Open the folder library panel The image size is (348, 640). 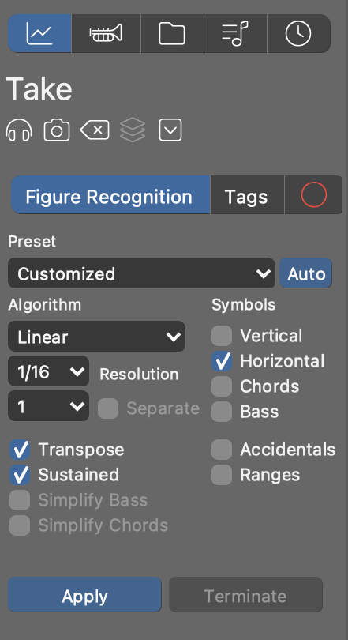172,33
